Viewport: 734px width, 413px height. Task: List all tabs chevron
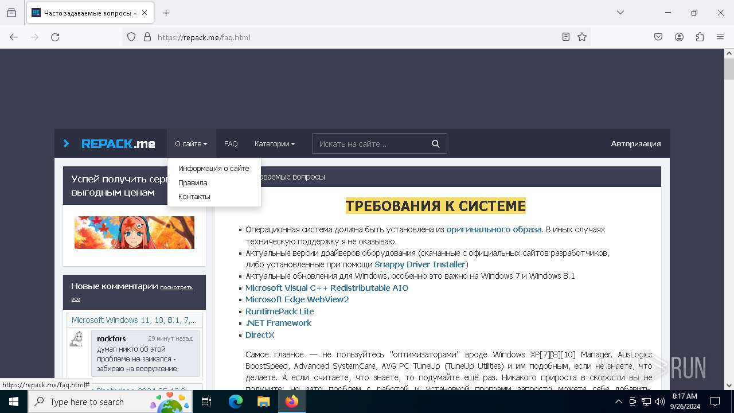[620, 13]
